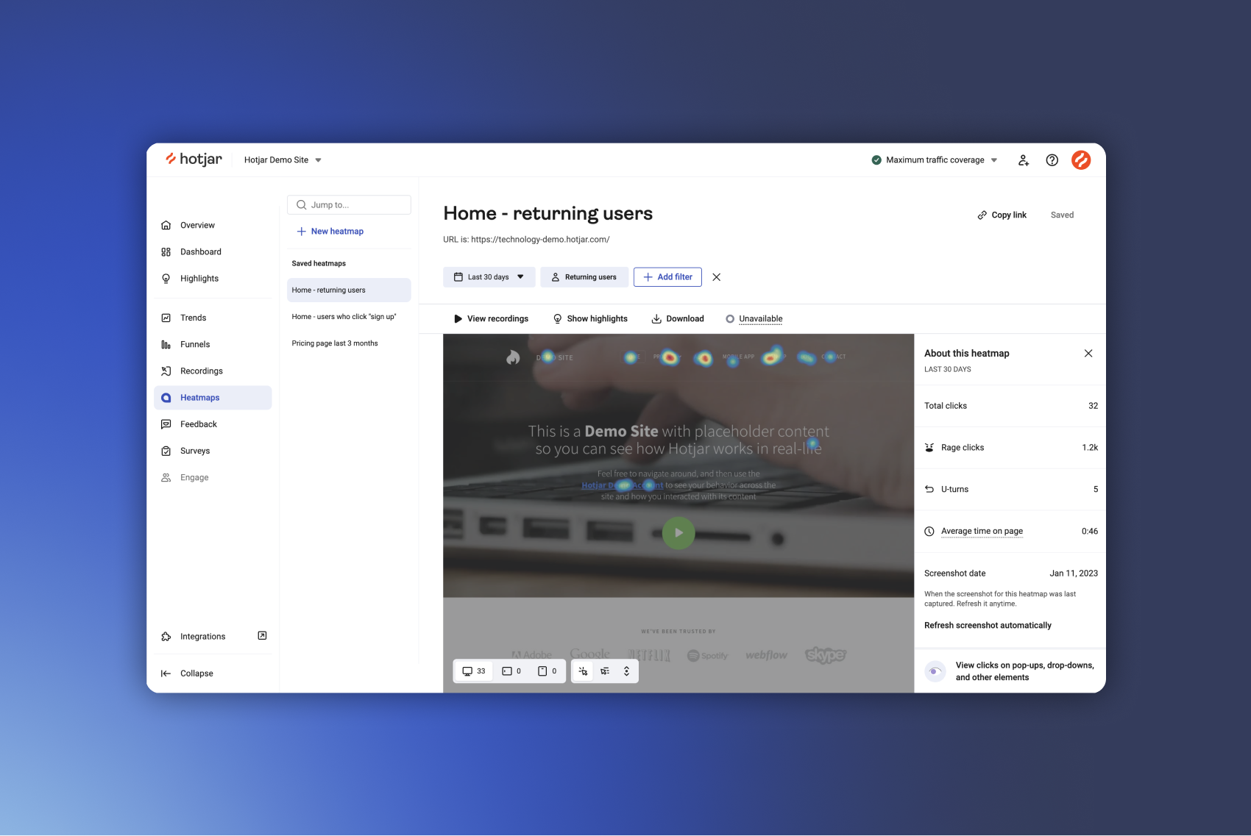Select the scroll heatmap type icon
The width and height of the screenshot is (1251, 836).
(x=626, y=671)
